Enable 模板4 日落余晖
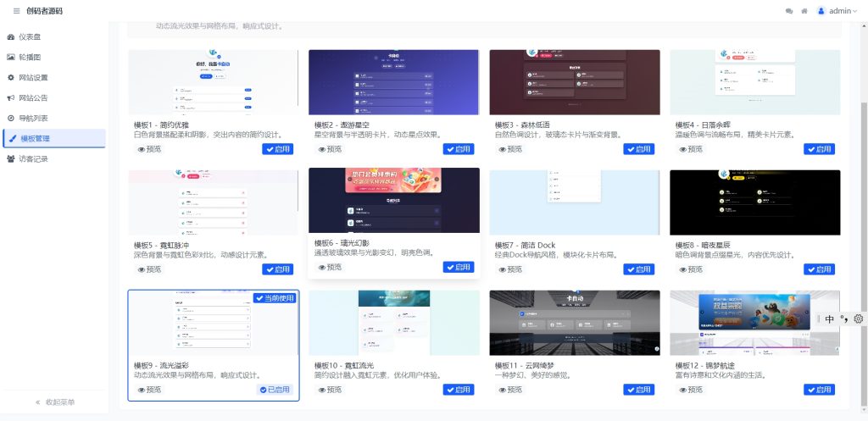The image size is (868, 421). pyautogui.click(x=820, y=149)
